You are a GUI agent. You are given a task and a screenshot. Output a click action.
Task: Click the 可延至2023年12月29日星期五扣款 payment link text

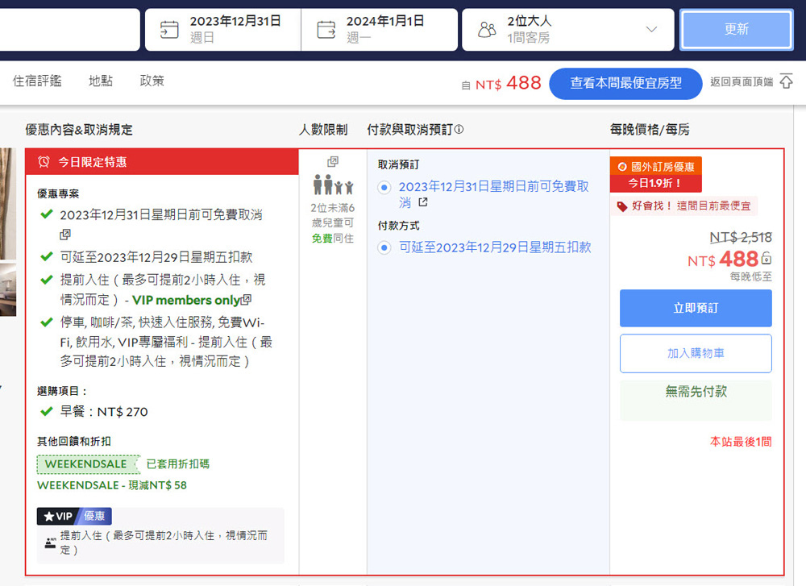tap(495, 247)
